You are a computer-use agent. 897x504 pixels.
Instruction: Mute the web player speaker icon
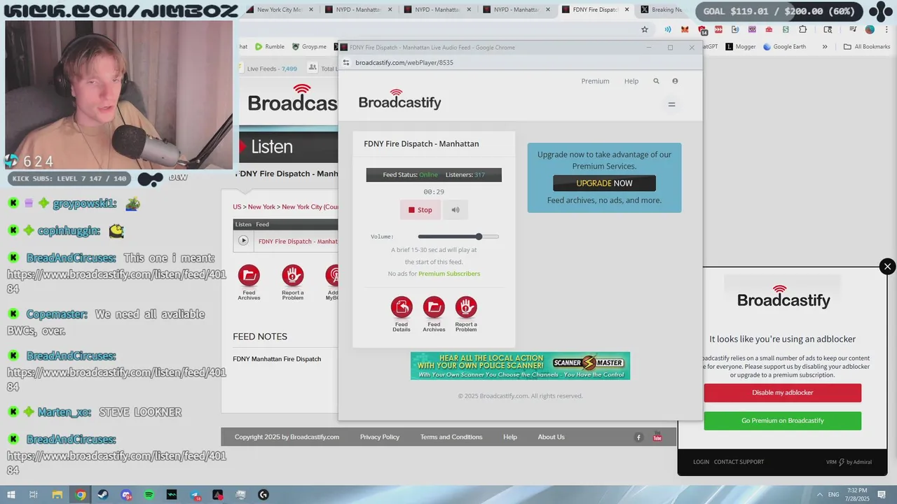tap(456, 210)
